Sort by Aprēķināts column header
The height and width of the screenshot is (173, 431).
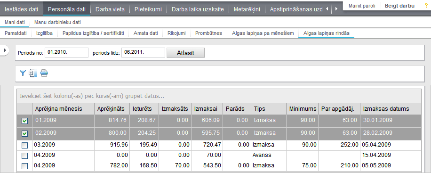(112, 109)
